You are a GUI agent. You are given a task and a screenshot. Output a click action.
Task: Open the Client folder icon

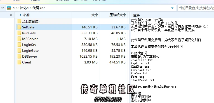(20, 62)
